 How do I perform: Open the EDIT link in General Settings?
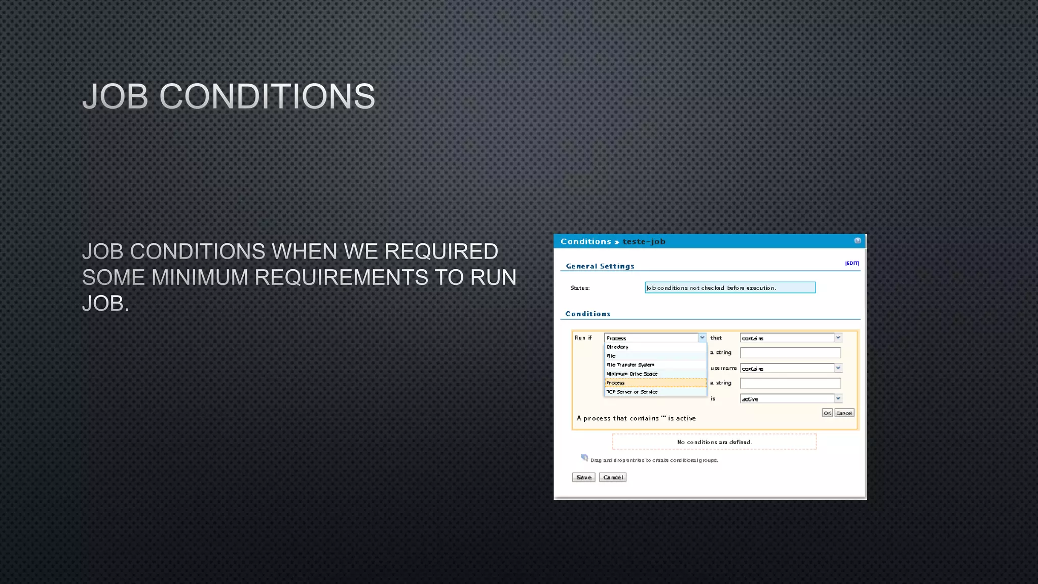(x=852, y=263)
